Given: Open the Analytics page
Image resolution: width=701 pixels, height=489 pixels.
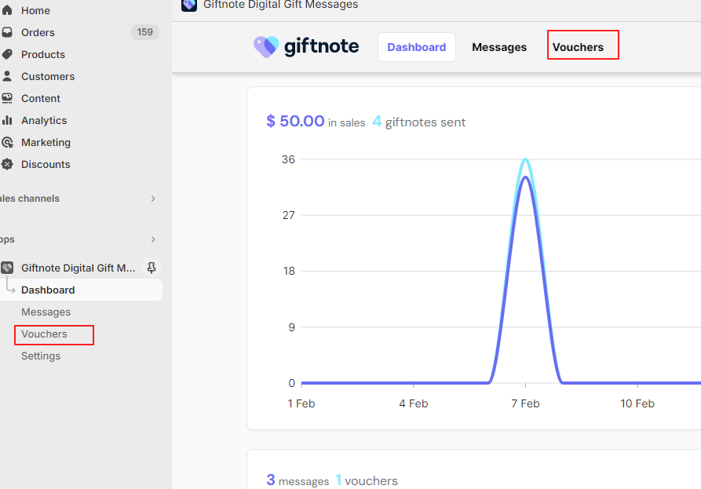Looking at the screenshot, I should pos(44,120).
